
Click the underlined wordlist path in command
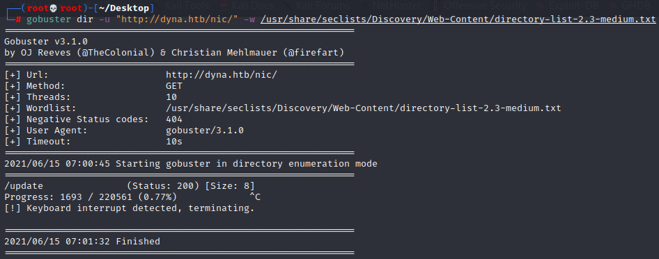click(458, 19)
